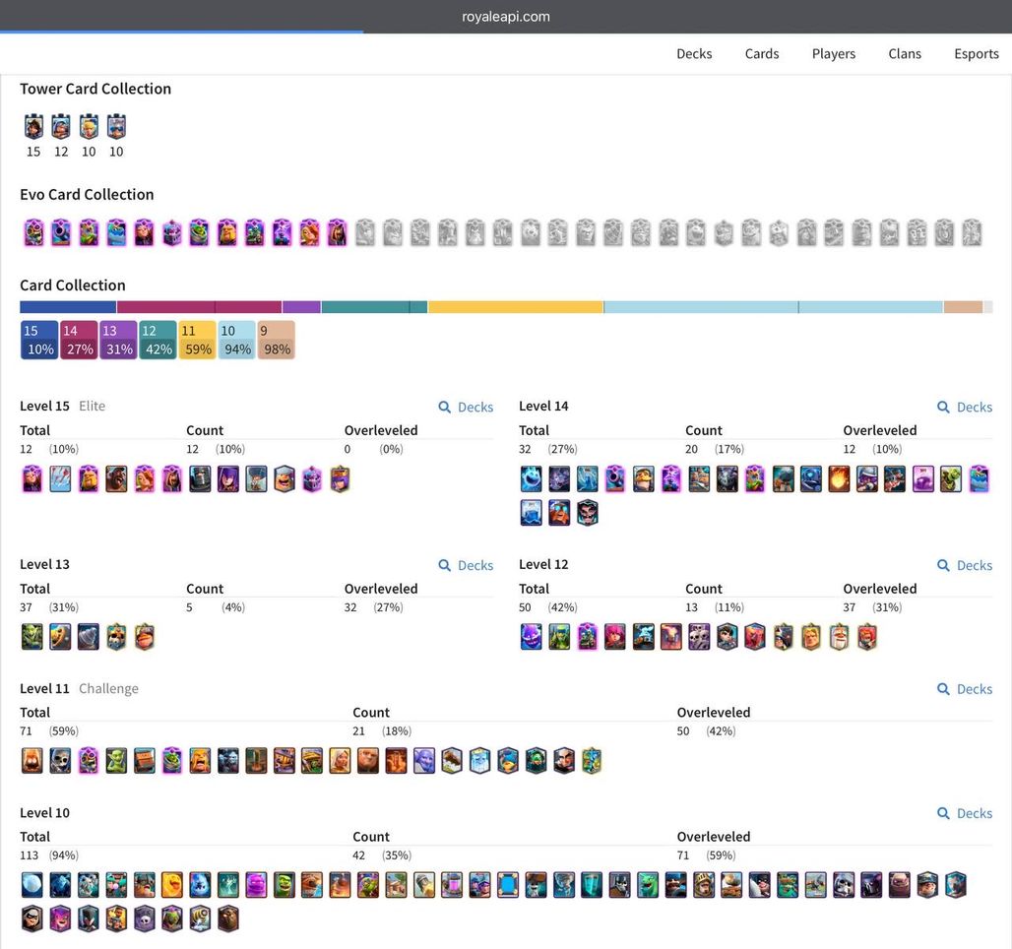Search decks for Level 10 cards
This screenshot has height=949, width=1012.
964,813
